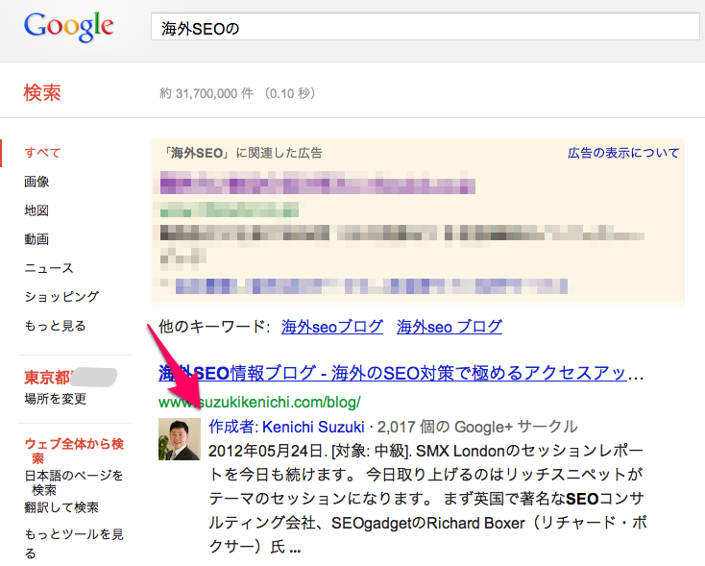
Task: Open the ショッピング results
Action: [x=61, y=297]
